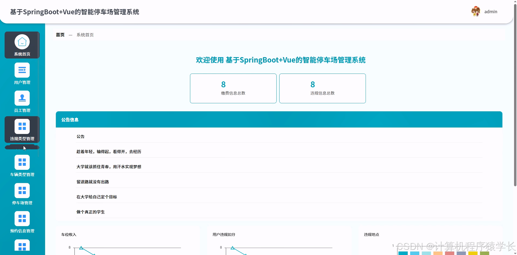Viewport: 517px width, 255px height.
Task: Open the 员工管理 person icon
Action: 22,98
